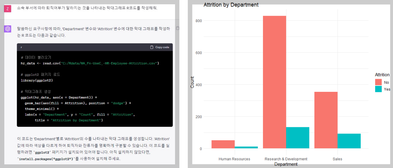Click the user's Korean prompt message text
Viewport: 393px width, 168px height.
tap(87, 8)
